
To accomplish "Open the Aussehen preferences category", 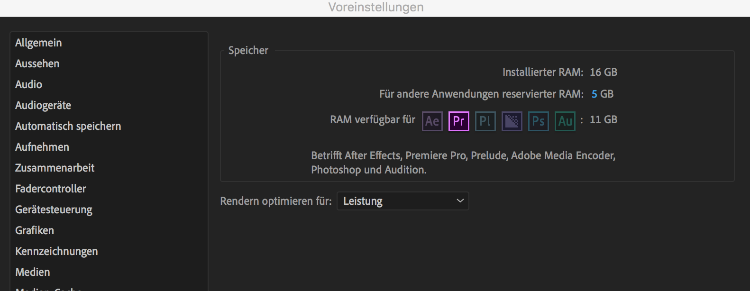I will point(37,64).
